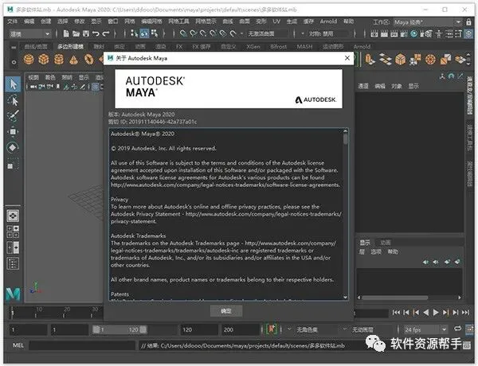Click the Save Scene disk icon
478x366 pixels.
86,33
